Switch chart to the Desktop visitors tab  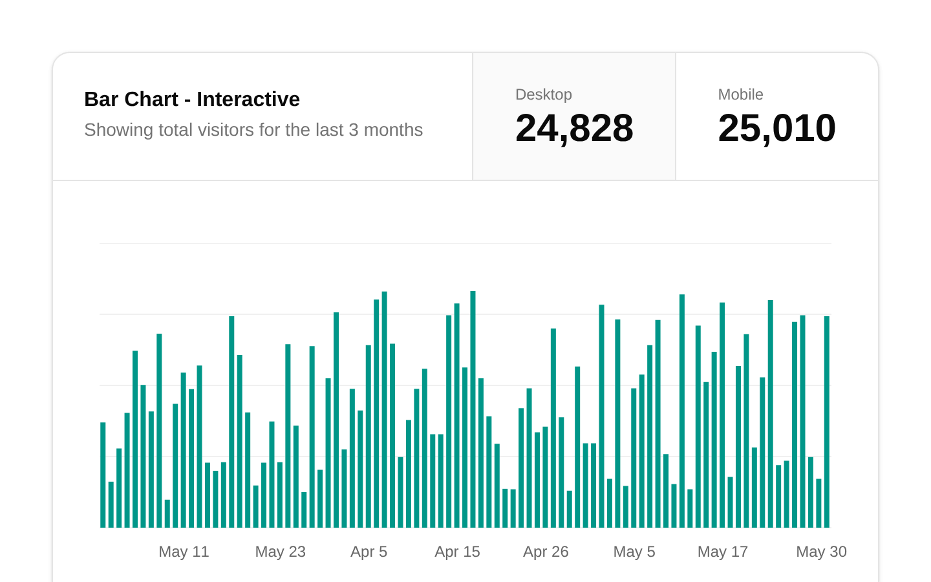(x=574, y=116)
